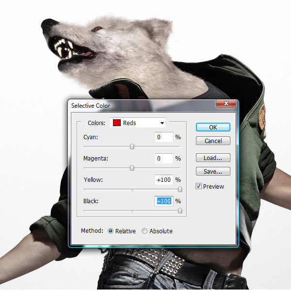Click the Black percentage input field
The width and height of the screenshot is (291, 291).
164,201
